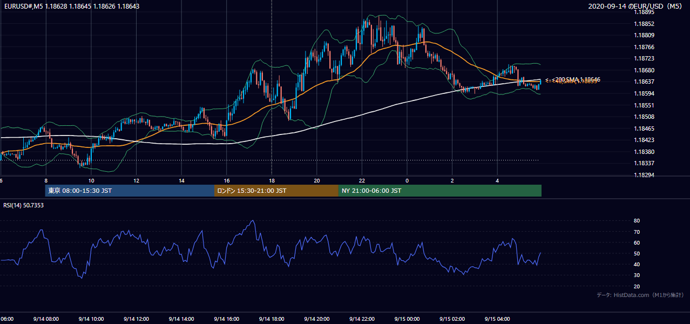This screenshot has height=324, width=690.
Task: Click the RSI scale value 50
Action: [637, 253]
